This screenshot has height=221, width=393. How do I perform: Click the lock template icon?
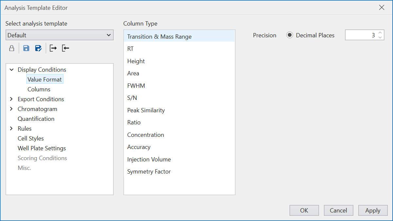pyautogui.click(x=11, y=48)
